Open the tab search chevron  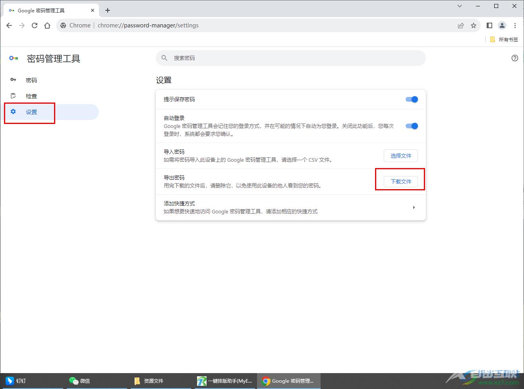460,6
